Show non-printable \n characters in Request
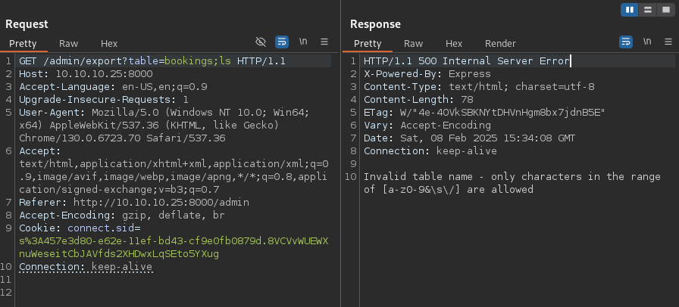 click(x=303, y=42)
